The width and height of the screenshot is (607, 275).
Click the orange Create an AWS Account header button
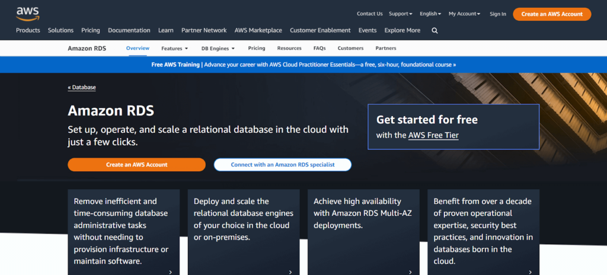click(x=551, y=14)
